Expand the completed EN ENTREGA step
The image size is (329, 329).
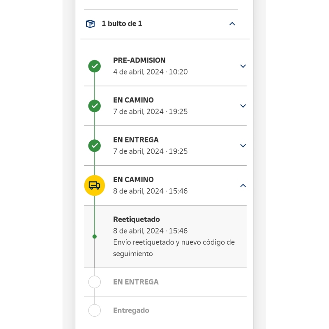[243, 146]
